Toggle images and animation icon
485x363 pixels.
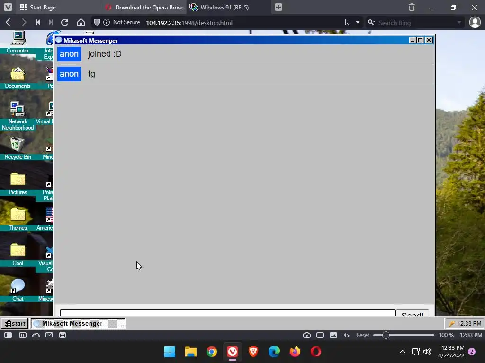333,335
